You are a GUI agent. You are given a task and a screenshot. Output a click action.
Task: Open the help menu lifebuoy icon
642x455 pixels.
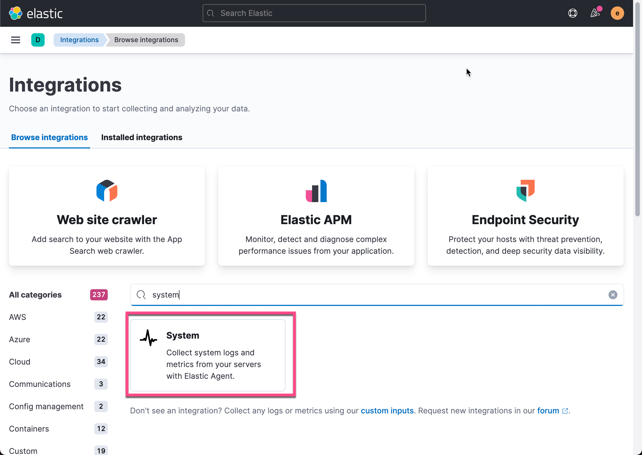572,13
